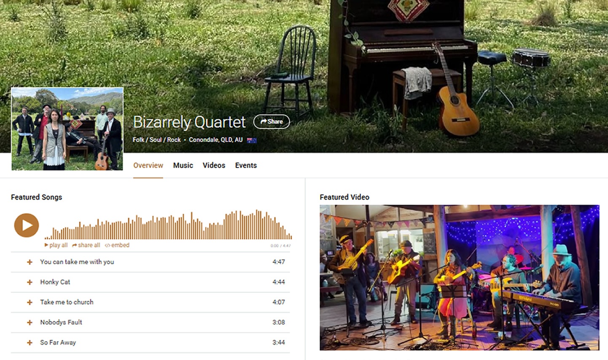
Task: Click the Australian flag icon
Action: pos(252,140)
